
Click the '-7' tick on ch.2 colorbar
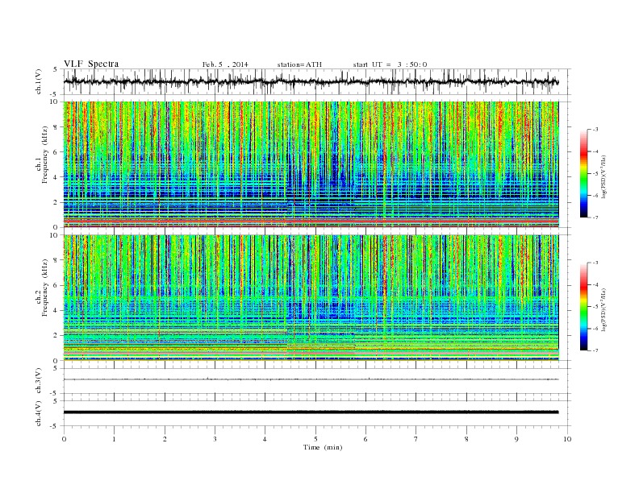click(595, 350)
